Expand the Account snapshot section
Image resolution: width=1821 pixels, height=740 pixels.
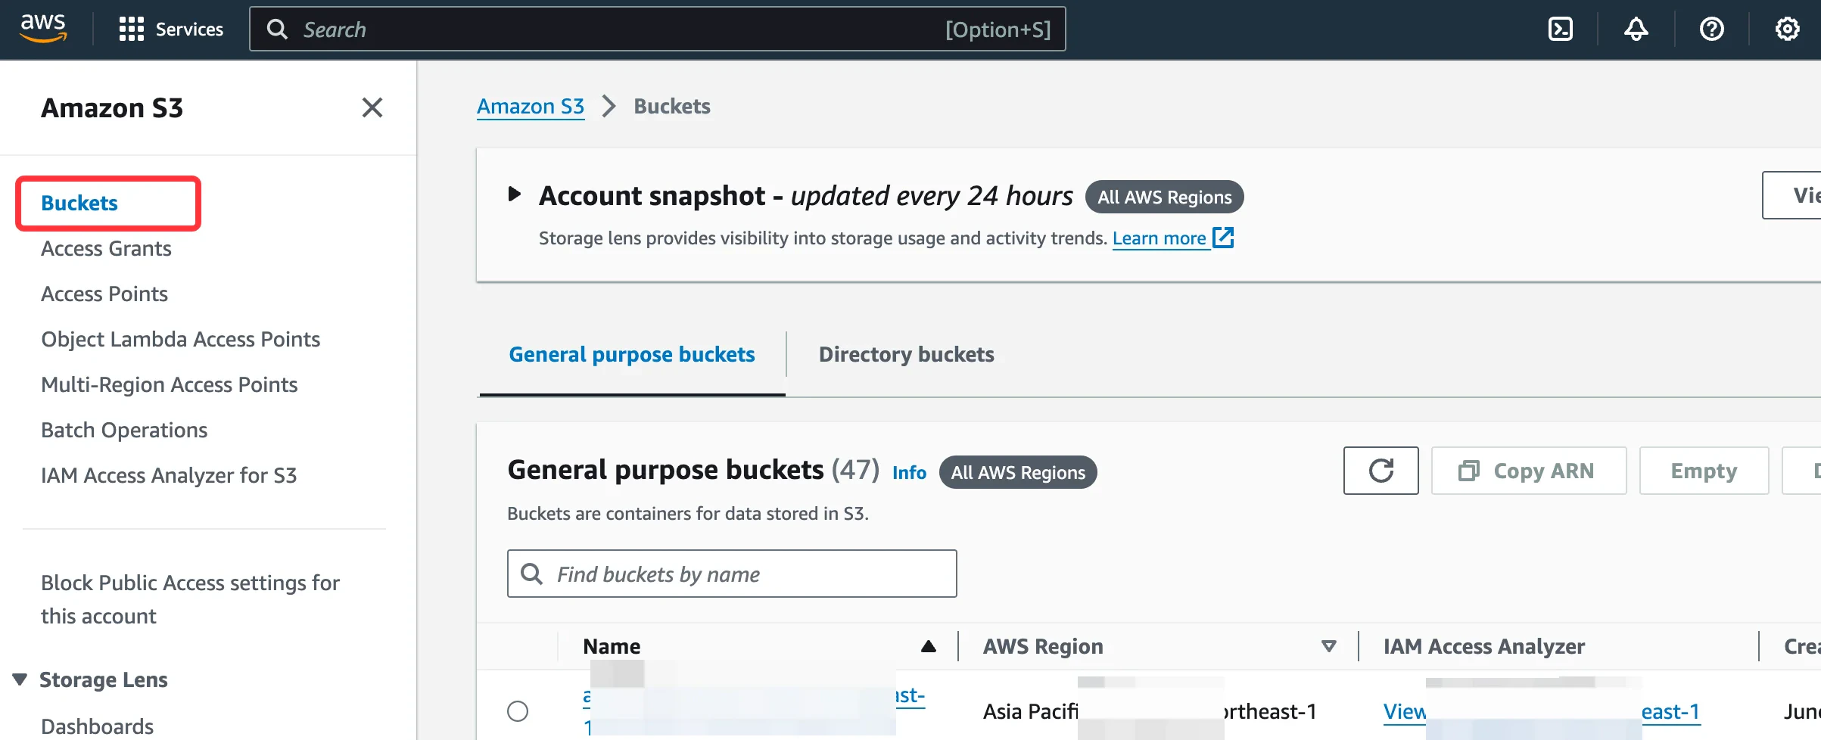click(515, 194)
